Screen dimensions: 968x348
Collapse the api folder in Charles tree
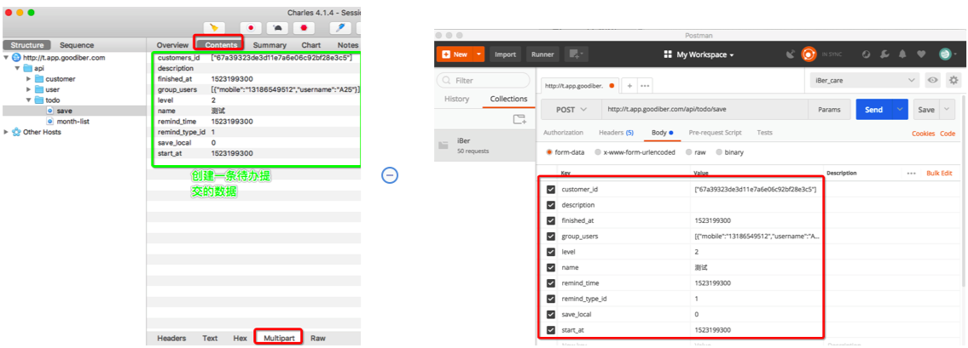pyautogui.click(x=17, y=68)
